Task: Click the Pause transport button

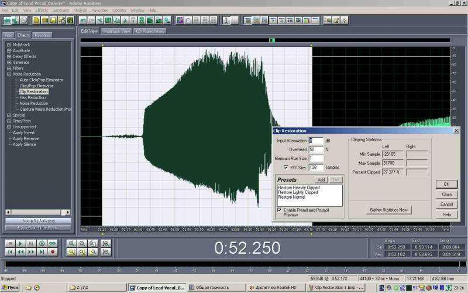Action: point(32,243)
